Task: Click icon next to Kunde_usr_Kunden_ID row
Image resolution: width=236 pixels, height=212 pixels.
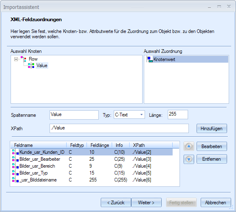Action: point(15,152)
